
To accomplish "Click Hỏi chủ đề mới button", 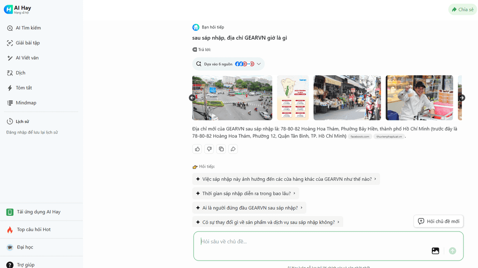I will coord(438,221).
